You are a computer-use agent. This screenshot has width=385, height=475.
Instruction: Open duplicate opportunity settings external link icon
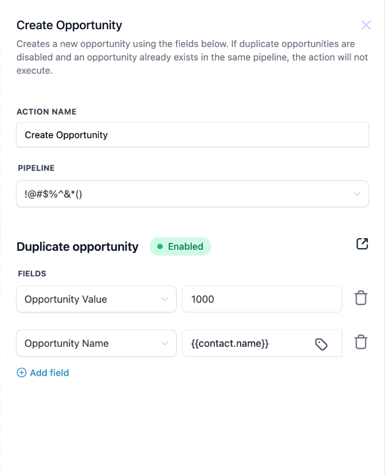(362, 243)
